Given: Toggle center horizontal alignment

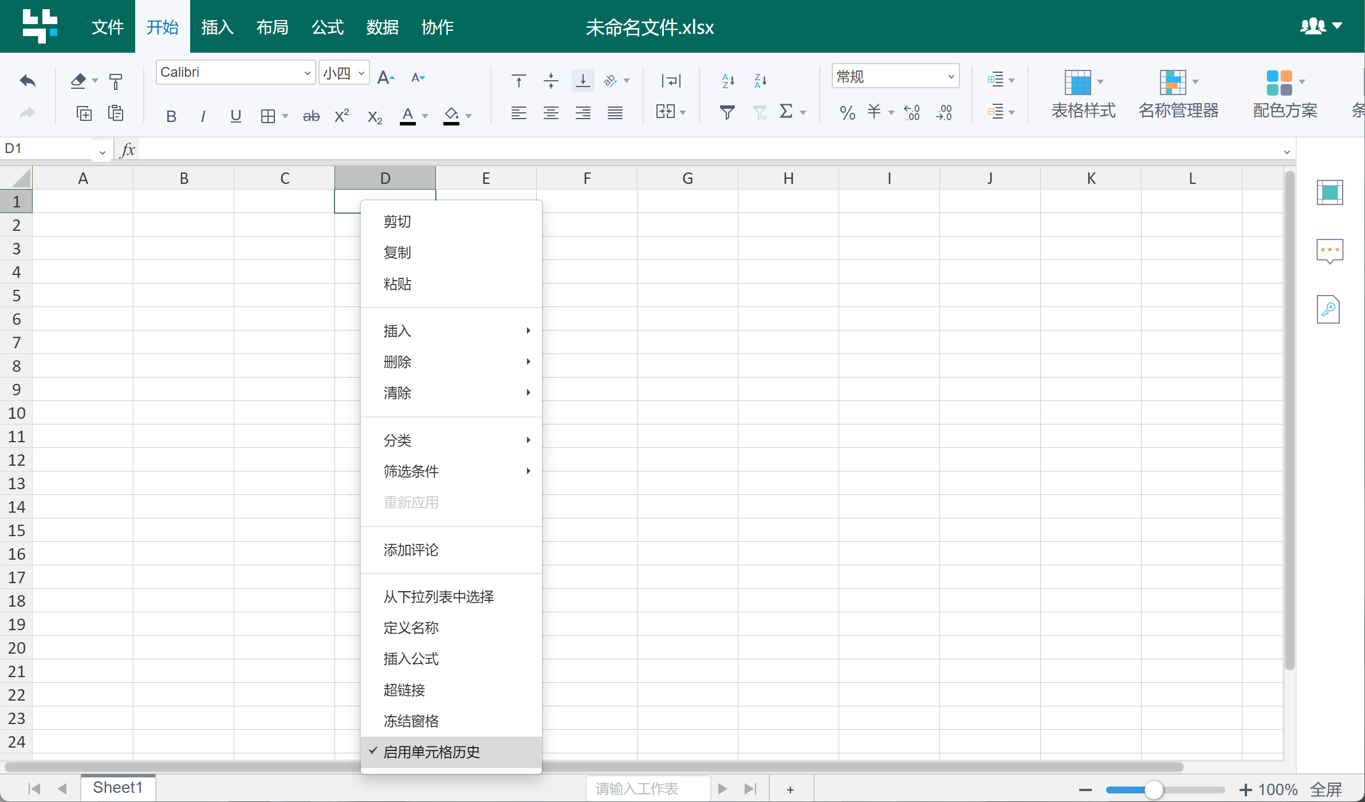Looking at the screenshot, I should (551, 113).
